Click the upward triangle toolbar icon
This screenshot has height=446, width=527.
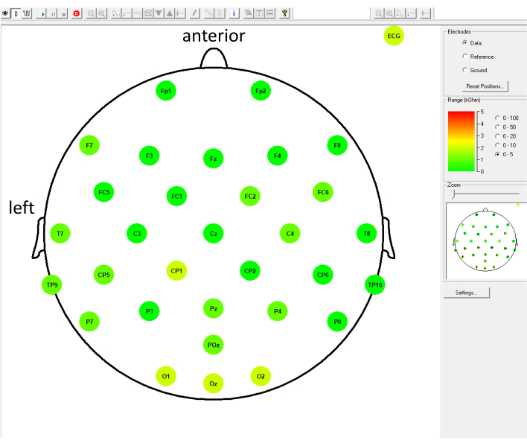(x=170, y=13)
